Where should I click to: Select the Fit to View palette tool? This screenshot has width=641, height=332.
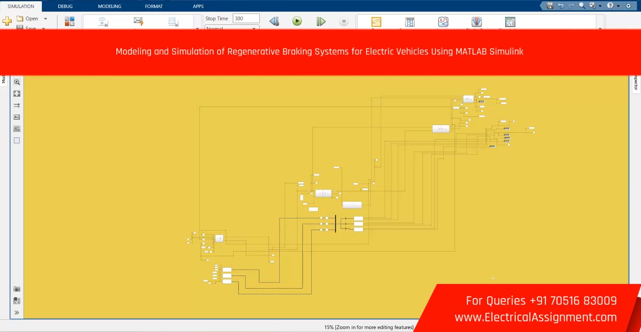coord(17,94)
